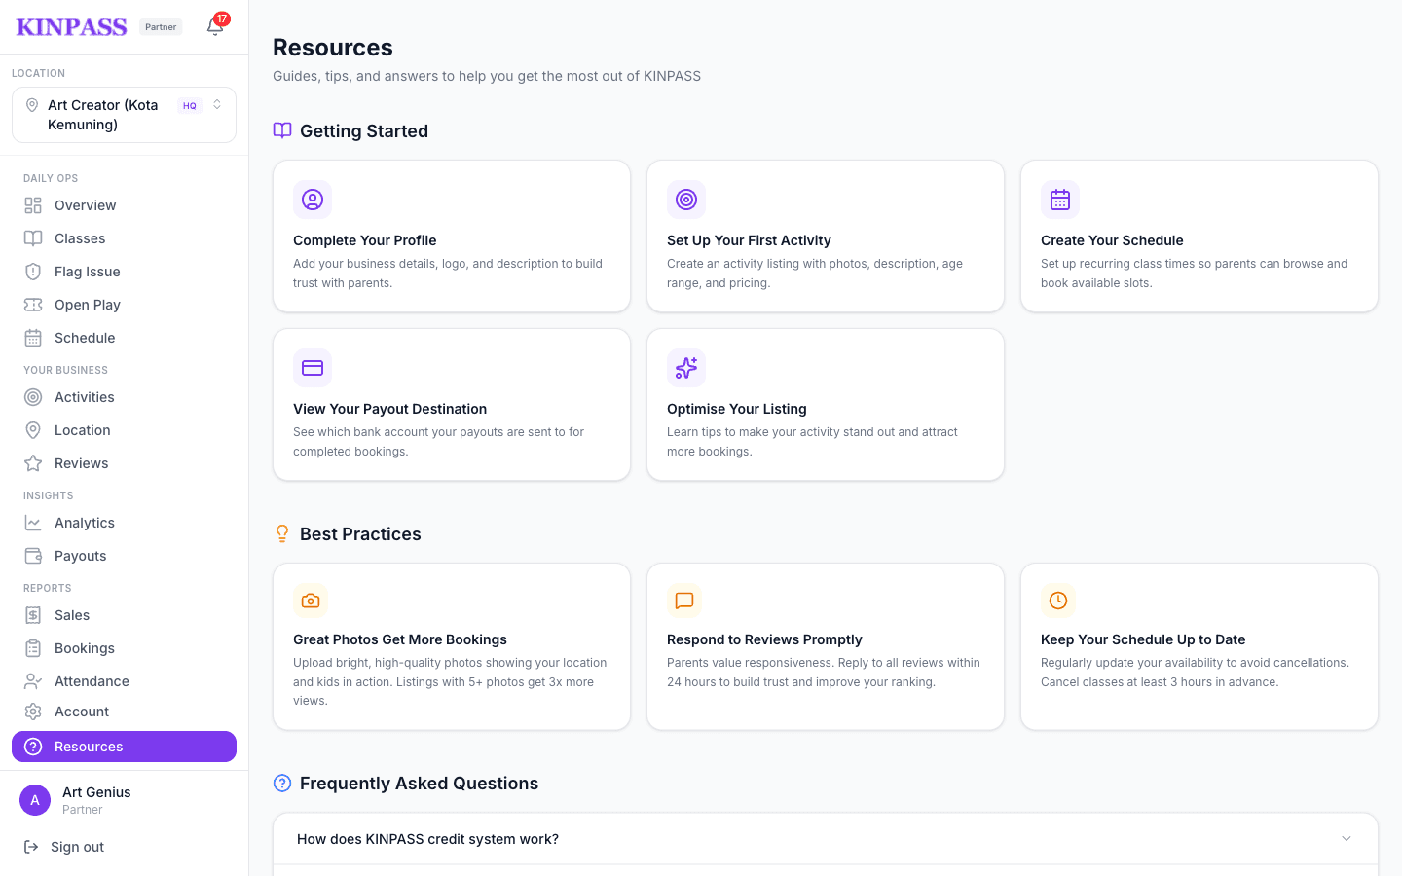Open the Optimise Your Listing guide
Screen dimensions: 1402x876
[x=826, y=405]
